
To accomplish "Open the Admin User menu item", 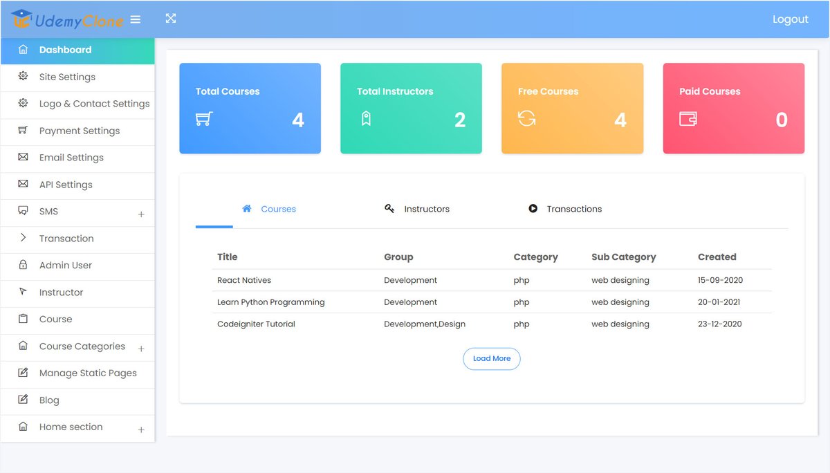I will (x=77, y=266).
